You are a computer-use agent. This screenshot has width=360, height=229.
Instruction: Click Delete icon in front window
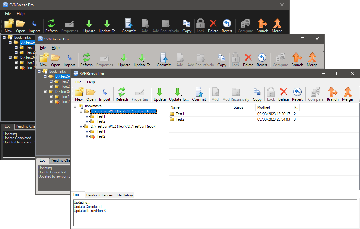(x=284, y=94)
